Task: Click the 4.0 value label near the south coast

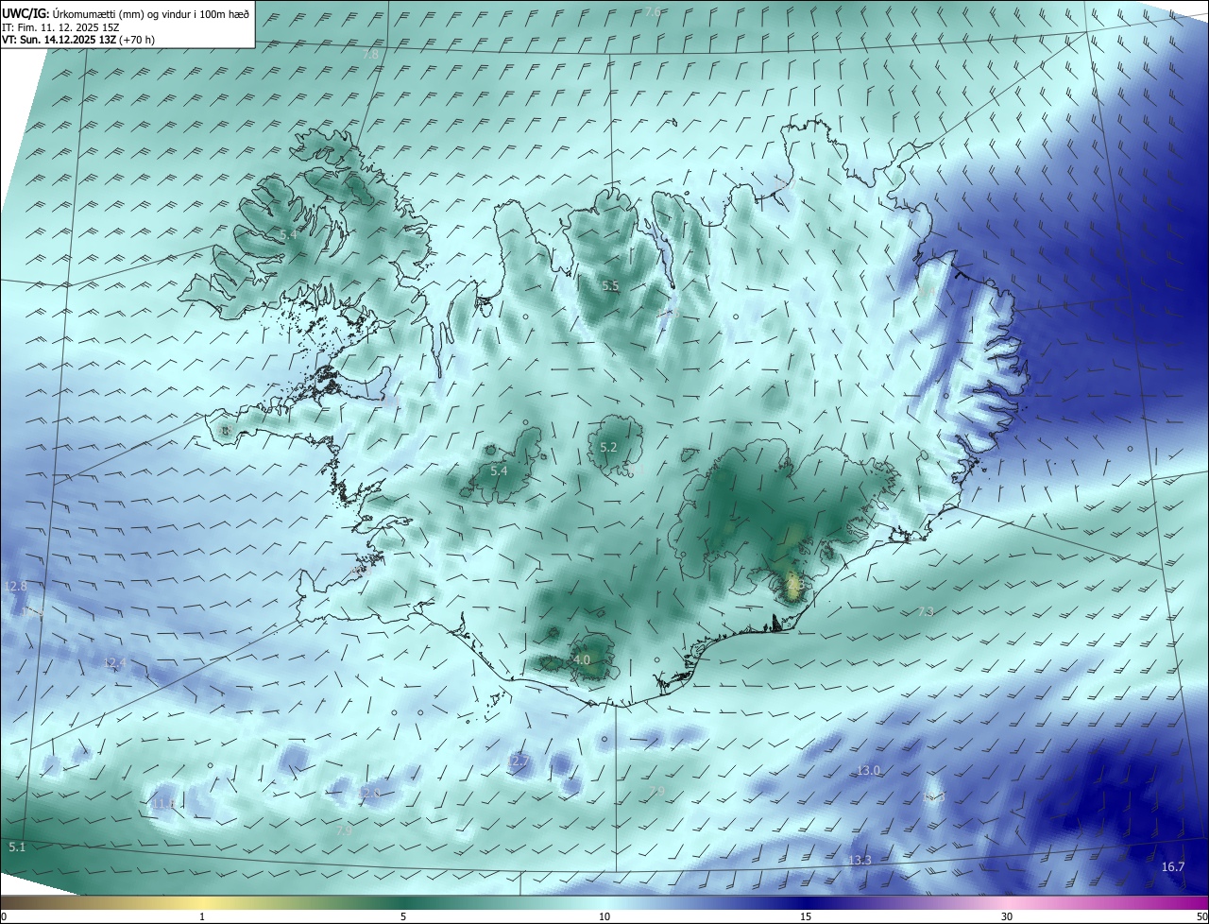Action: pyautogui.click(x=582, y=659)
